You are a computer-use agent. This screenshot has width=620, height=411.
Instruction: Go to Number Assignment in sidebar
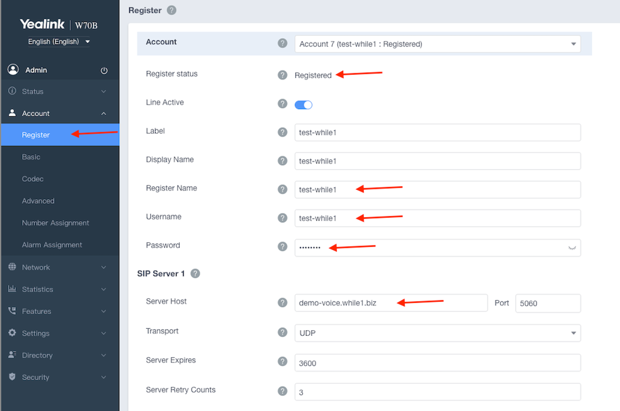pyautogui.click(x=56, y=223)
